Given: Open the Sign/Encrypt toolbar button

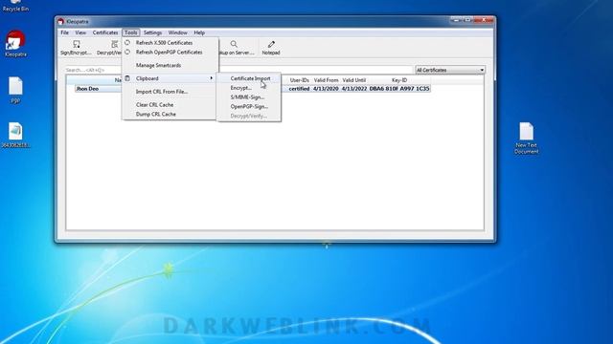Looking at the screenshot, I should coord(76,48).
